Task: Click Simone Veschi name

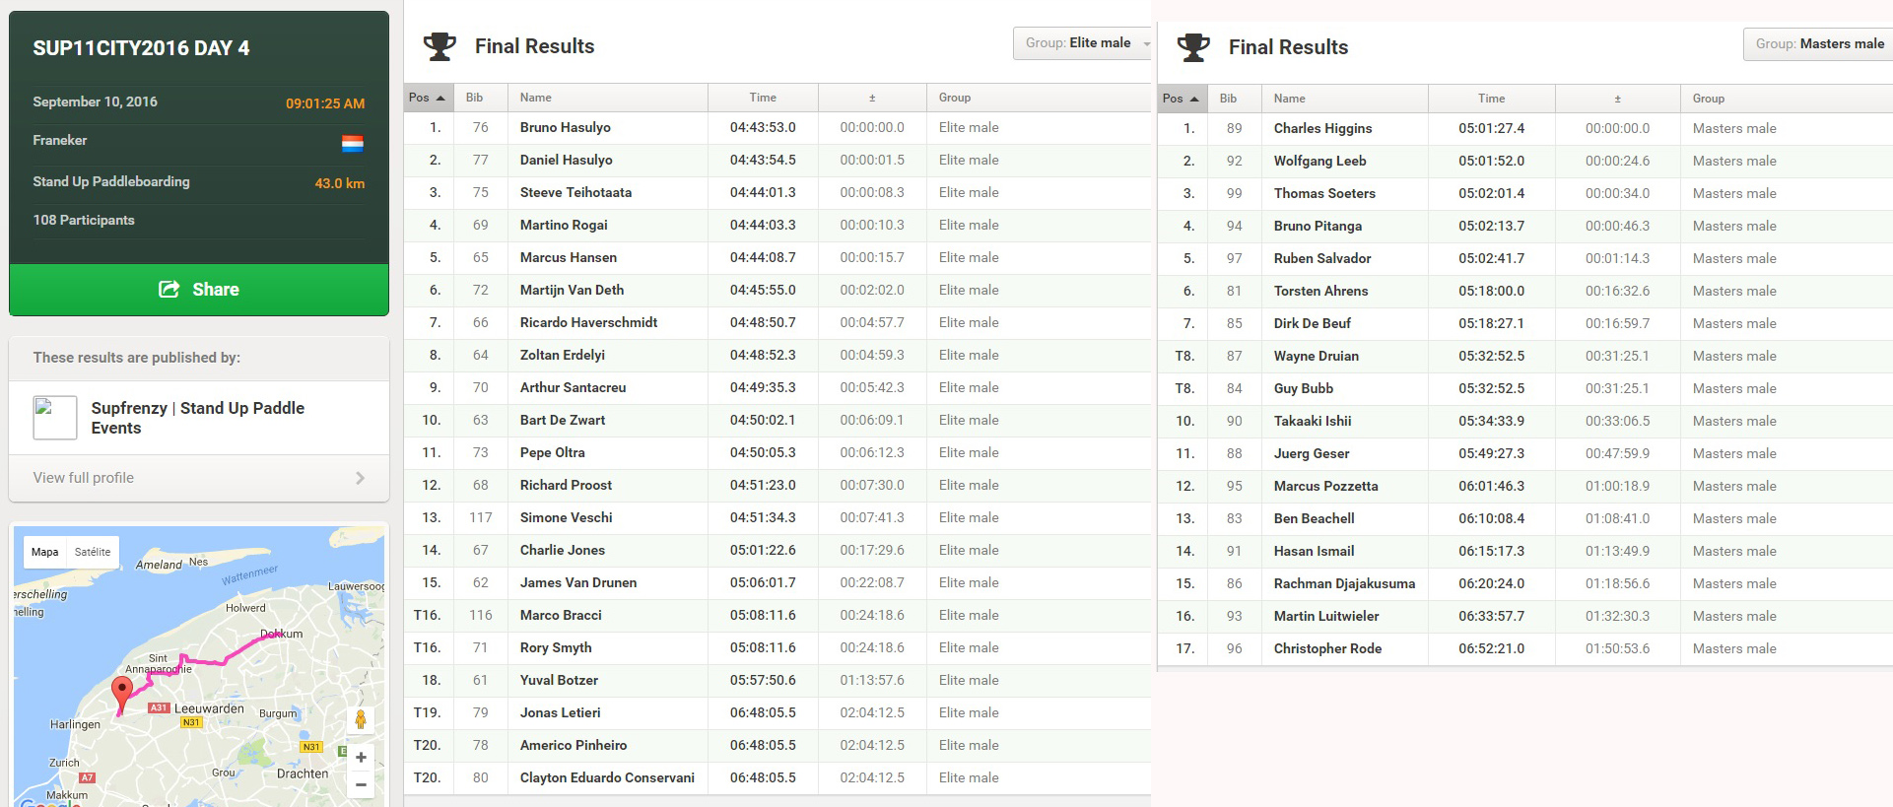Action: [567, 517]
